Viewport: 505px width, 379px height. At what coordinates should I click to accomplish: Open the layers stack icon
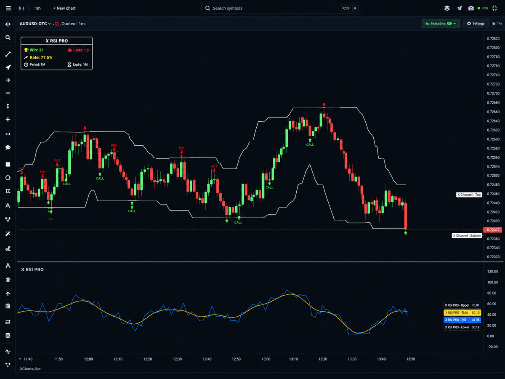(447, 8)
